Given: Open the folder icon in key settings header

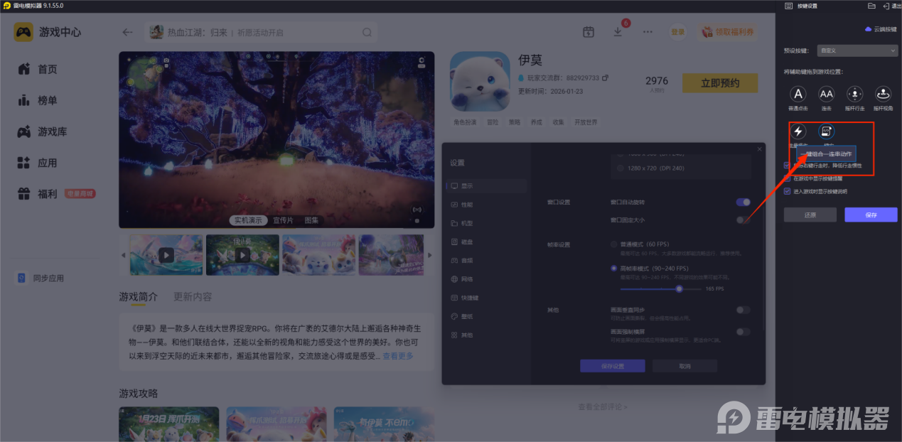Looking at the screenshot, I should [x=871, y=6].
